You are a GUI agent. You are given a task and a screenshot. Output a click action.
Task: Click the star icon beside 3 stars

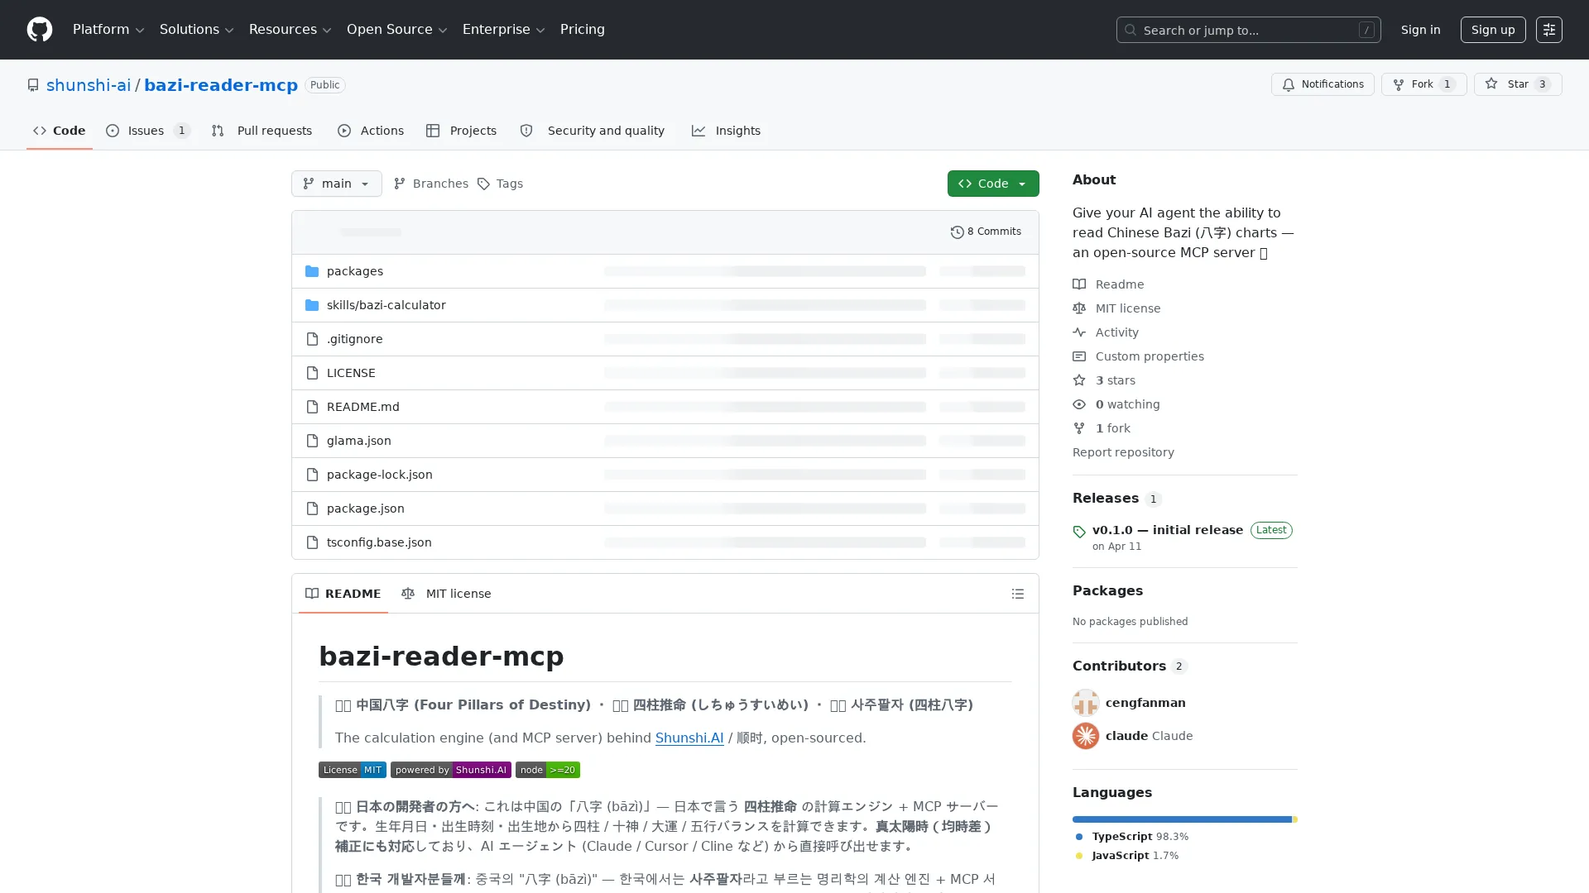(1079, 380)
